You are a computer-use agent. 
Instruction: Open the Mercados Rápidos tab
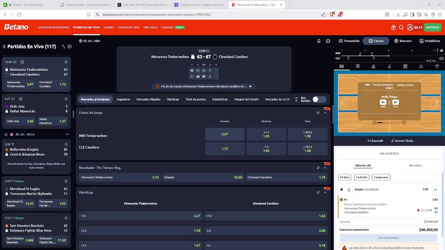[x=148, y=99]
